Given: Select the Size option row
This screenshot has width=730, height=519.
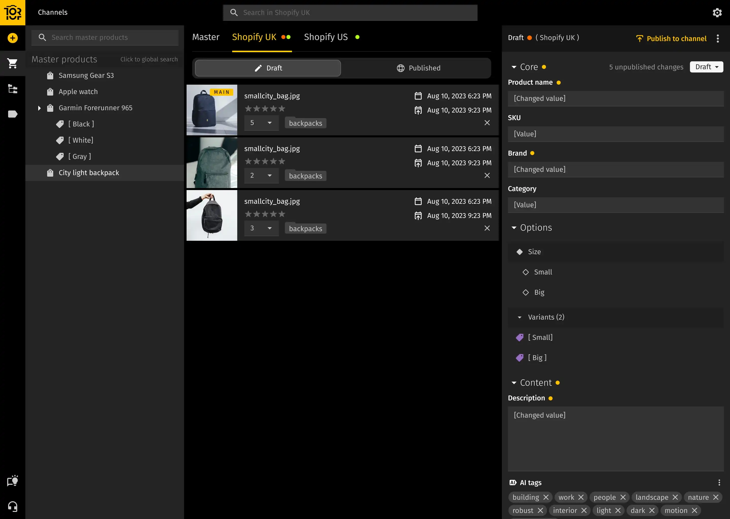Looking at the screenshot, I should pyautogui.click(x=616, y=252).
